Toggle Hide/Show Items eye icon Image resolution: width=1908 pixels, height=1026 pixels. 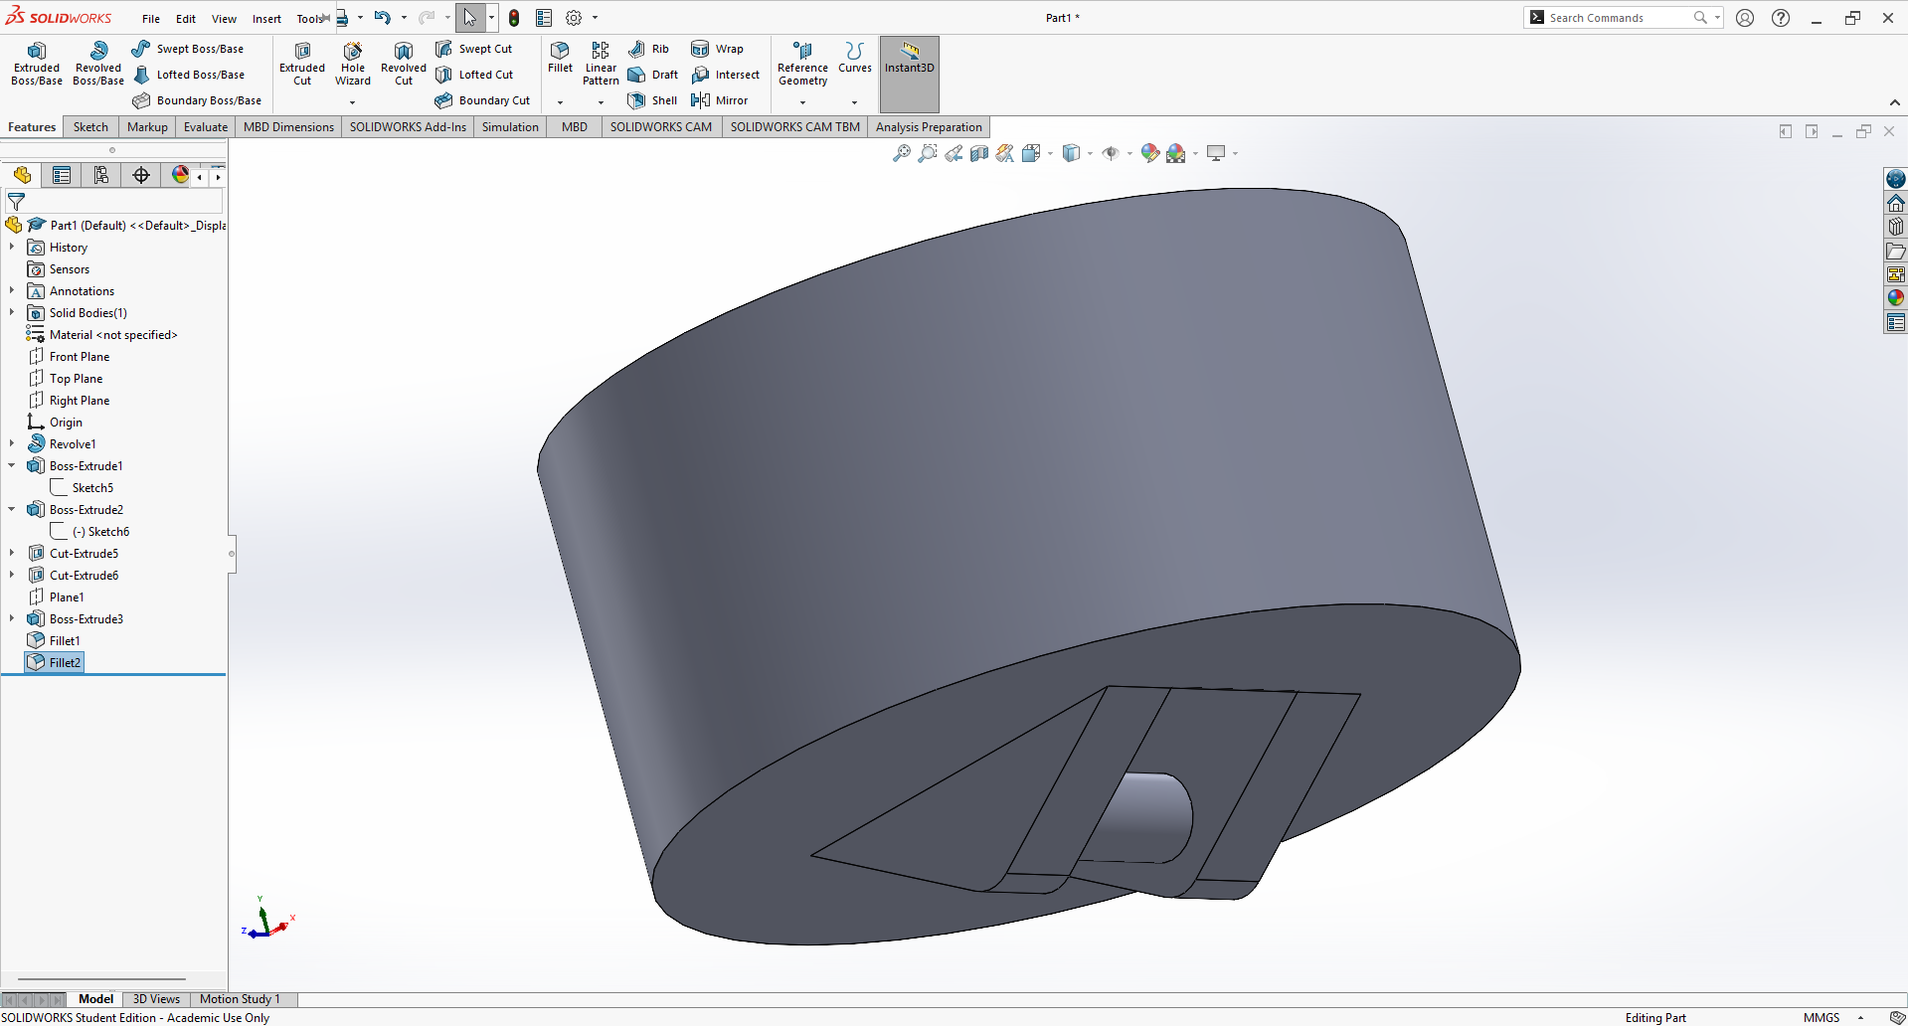point(1111,153)
